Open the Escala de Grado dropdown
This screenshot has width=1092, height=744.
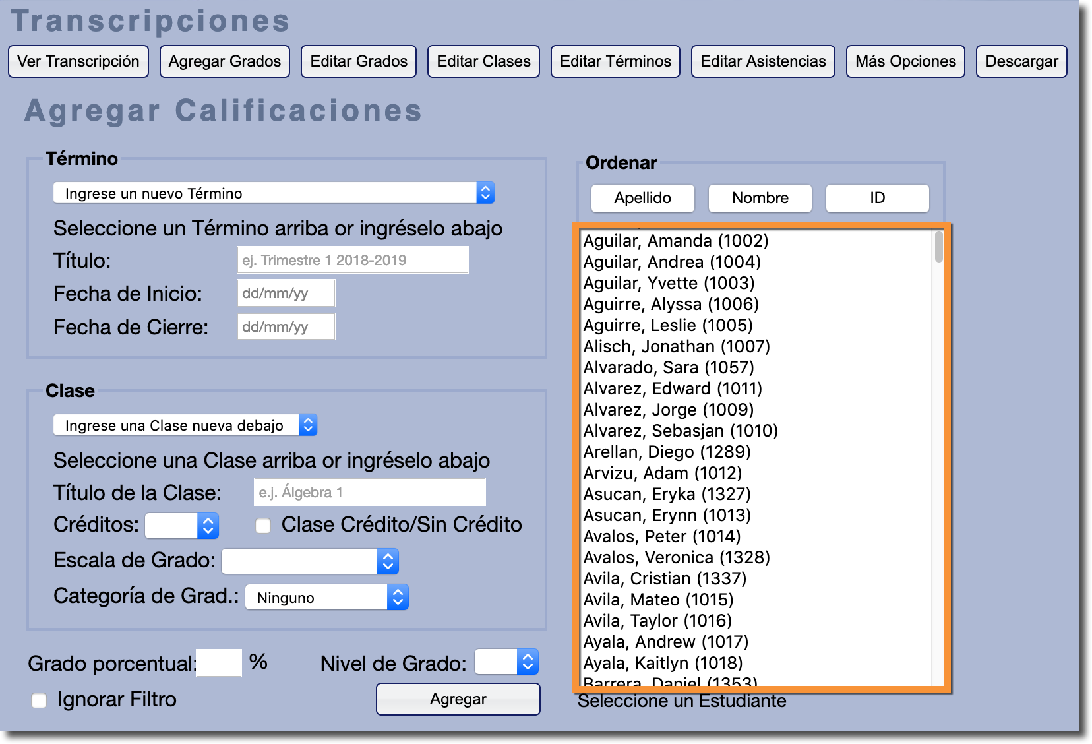pyautogui.click(x=310, y=561)
